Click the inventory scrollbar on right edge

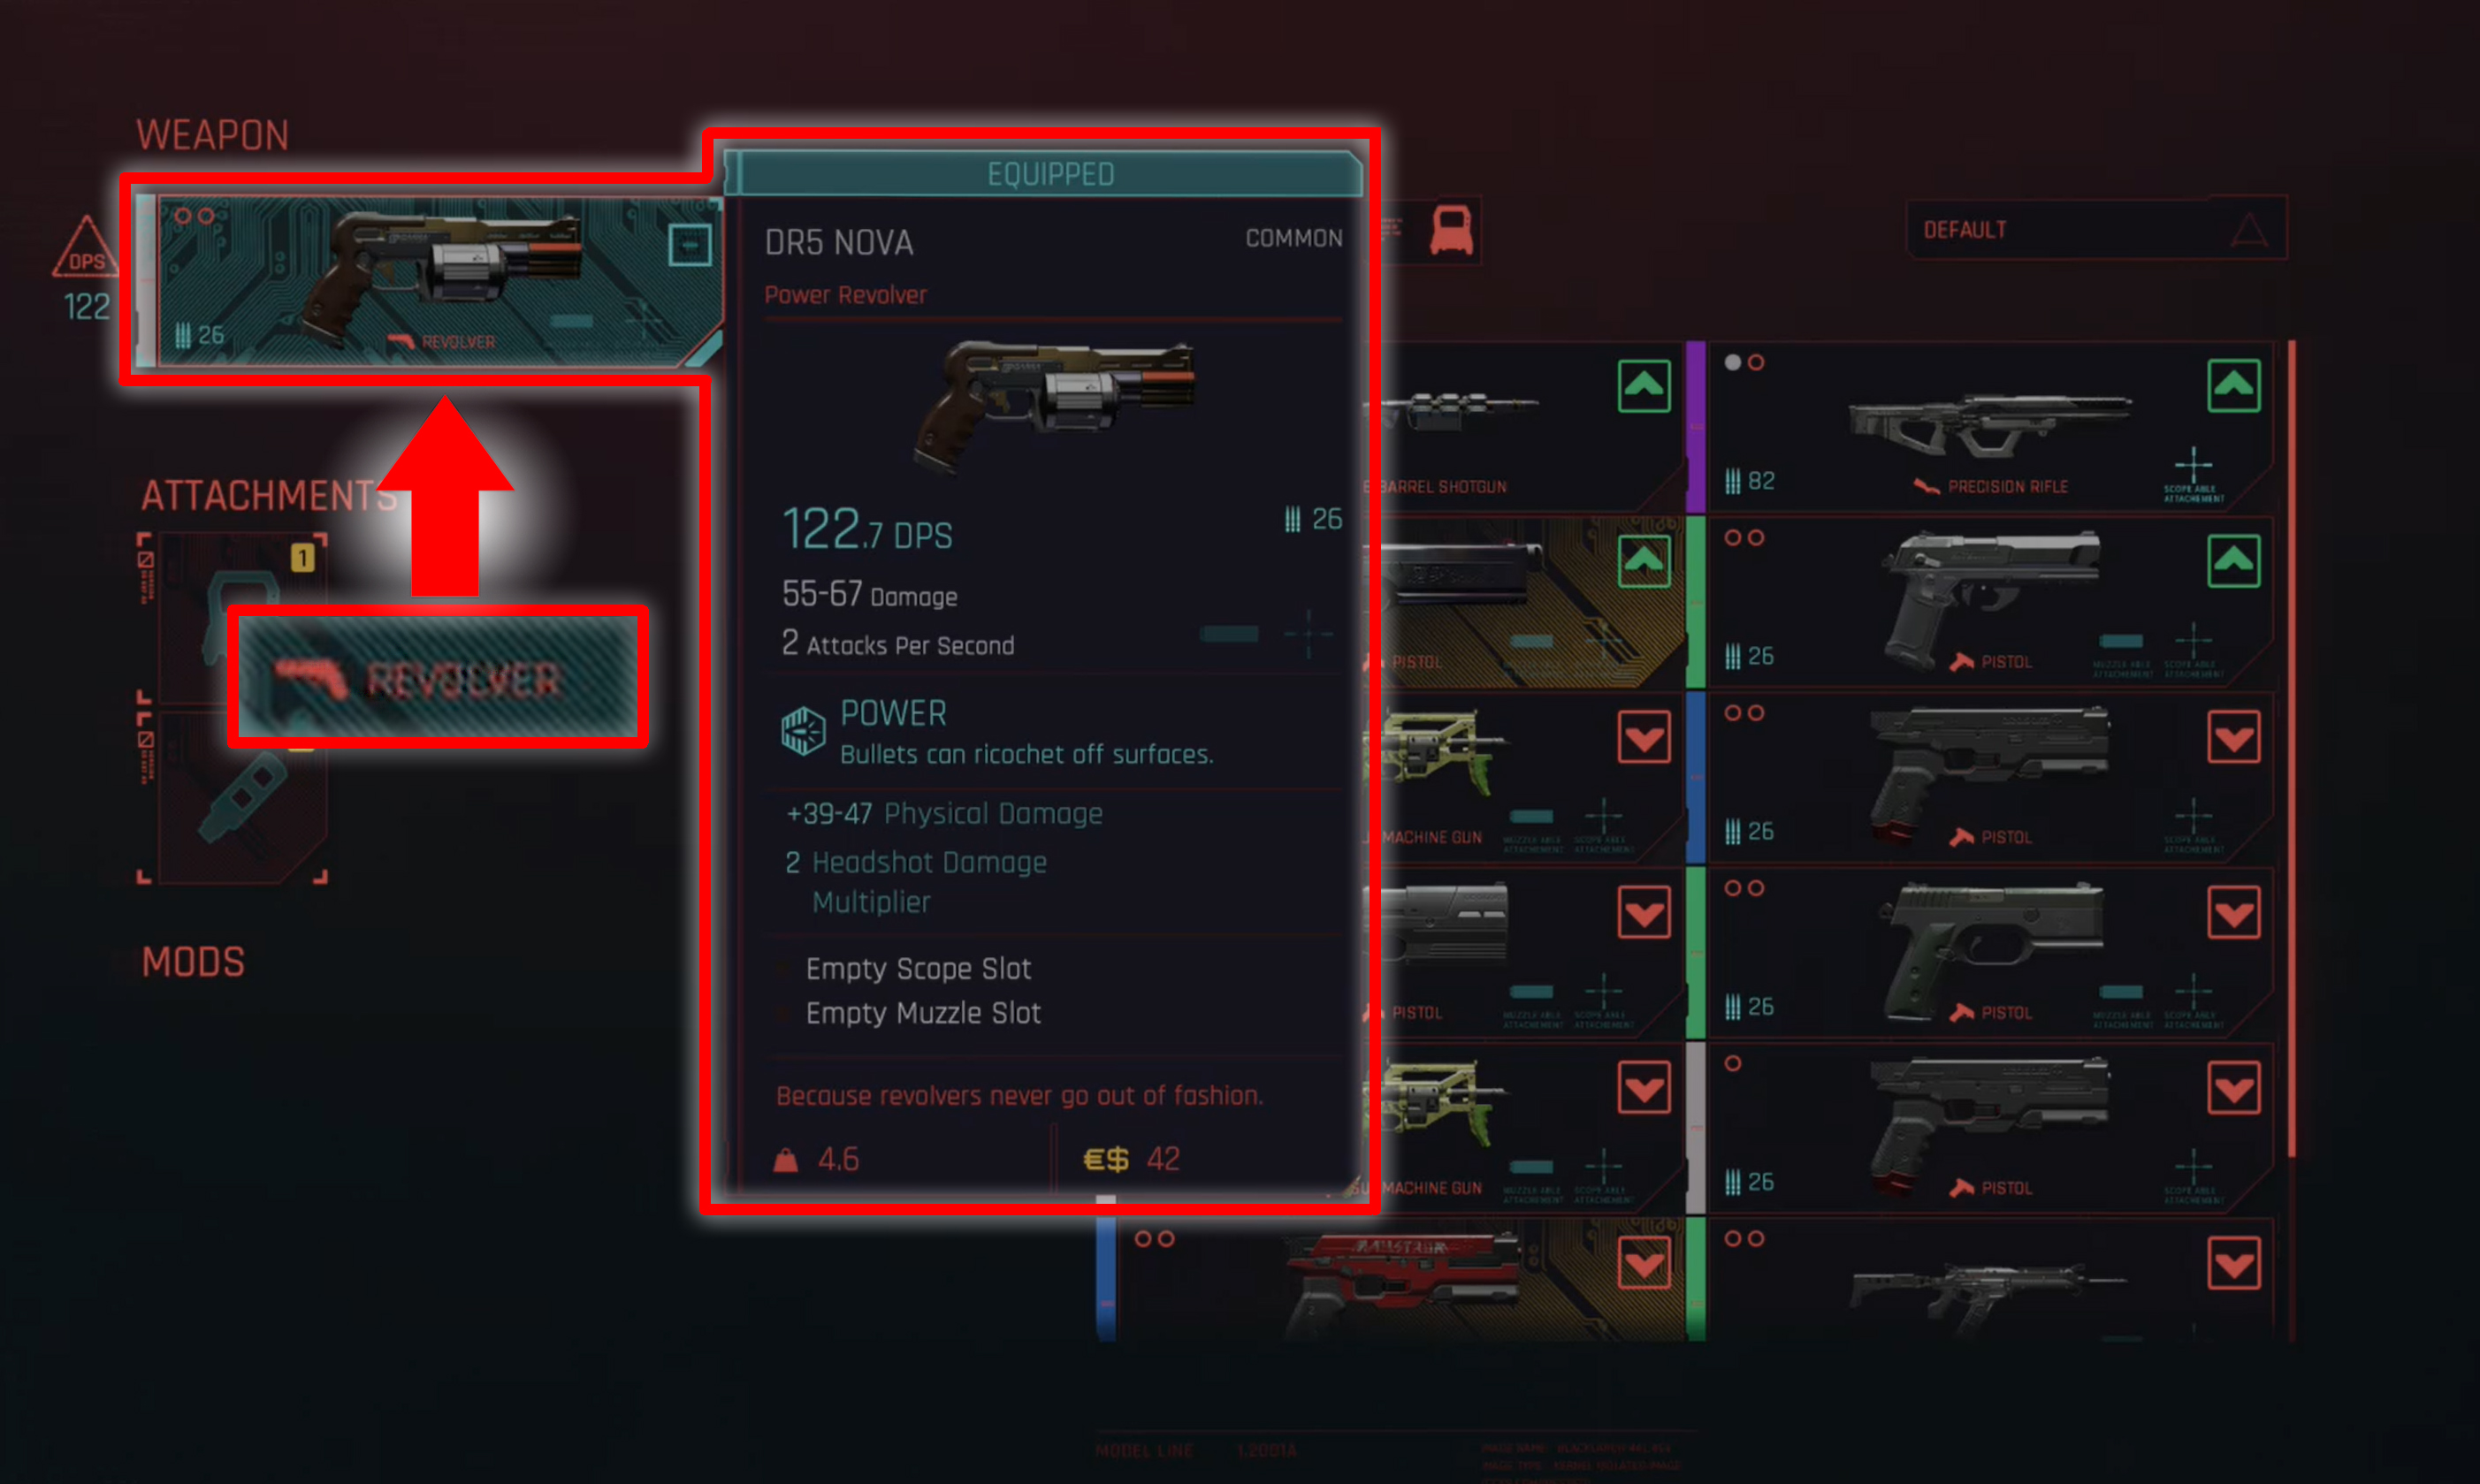2291,750
